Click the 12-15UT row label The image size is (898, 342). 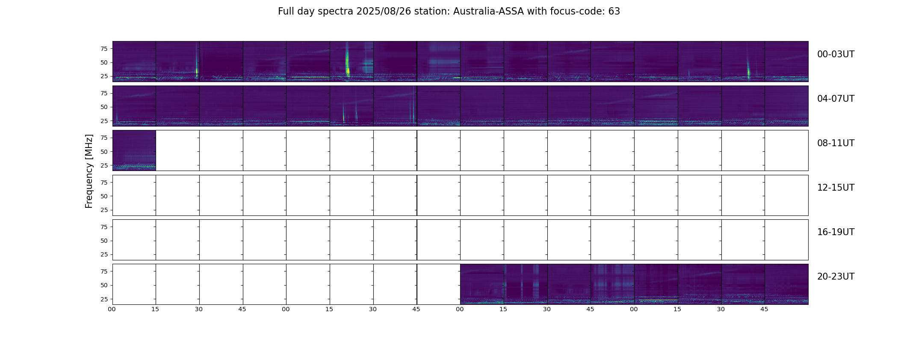[x=836, y=188]
